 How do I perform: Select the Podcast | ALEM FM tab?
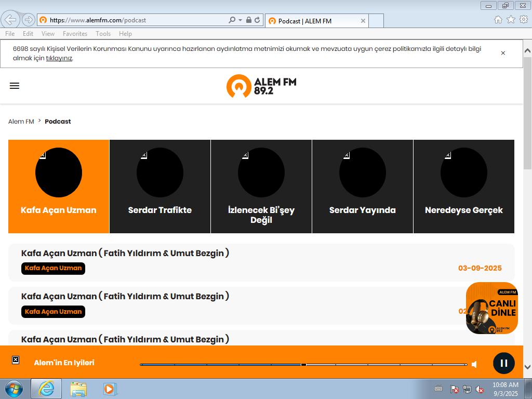click(316, 21)
